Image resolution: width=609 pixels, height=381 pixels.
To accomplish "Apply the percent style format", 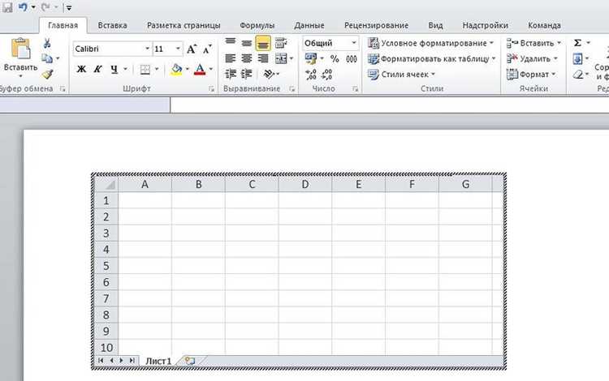I will click(x=335, y=58).
